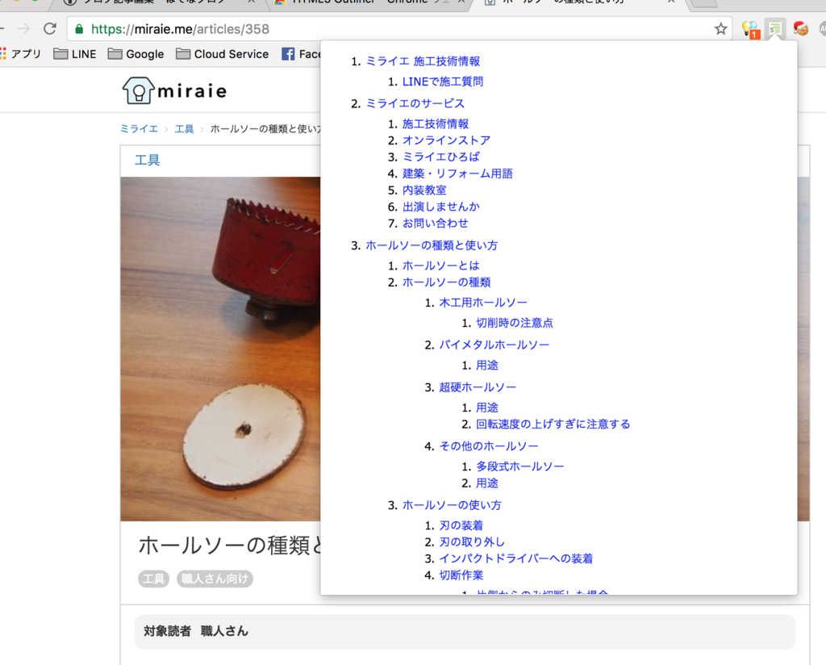Open the 工具 category heading link
This screenshot has height=665, width=826.
pyautogui.click(x=147, y=160)
